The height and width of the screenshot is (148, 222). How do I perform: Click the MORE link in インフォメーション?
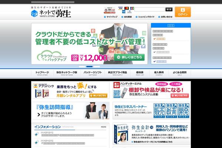click(104, 127)
